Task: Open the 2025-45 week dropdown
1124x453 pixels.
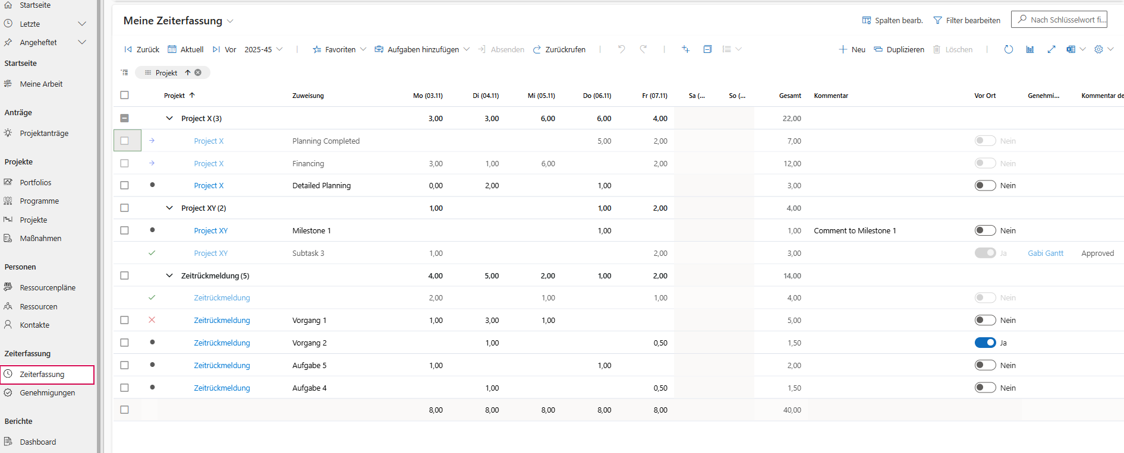Action: (x=263, y=49)
